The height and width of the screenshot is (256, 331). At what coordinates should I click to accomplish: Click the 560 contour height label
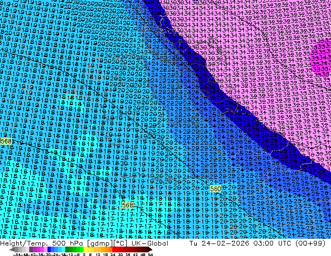click(x=215, y=189)
